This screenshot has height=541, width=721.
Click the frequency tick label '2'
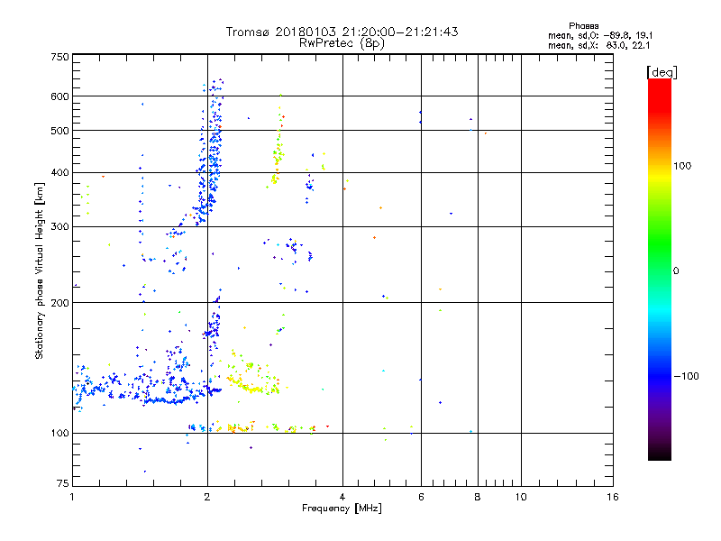click(x=207, y=497)
